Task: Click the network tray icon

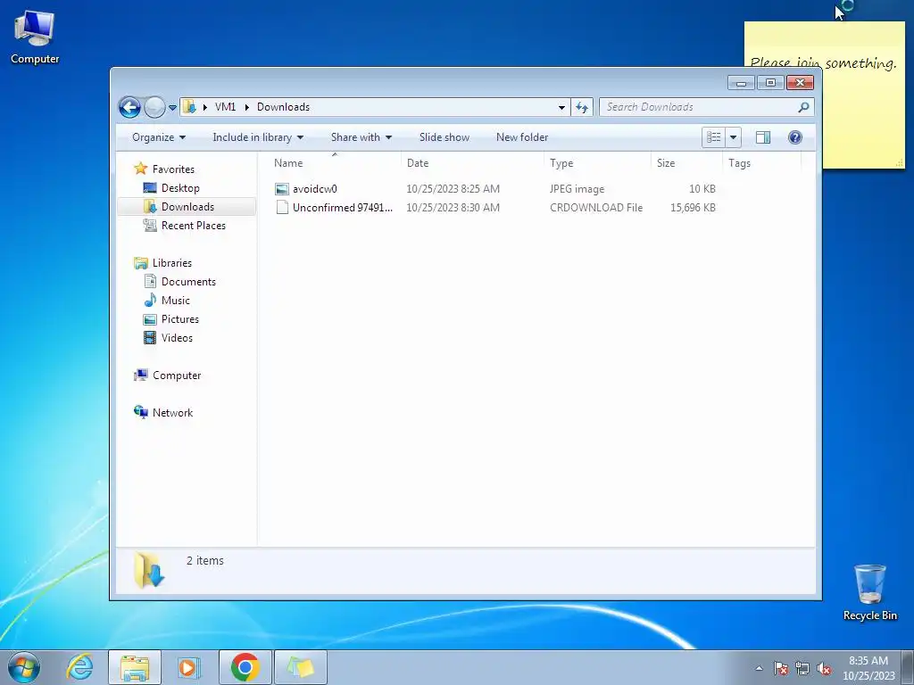Action: [x=802, y=668]
